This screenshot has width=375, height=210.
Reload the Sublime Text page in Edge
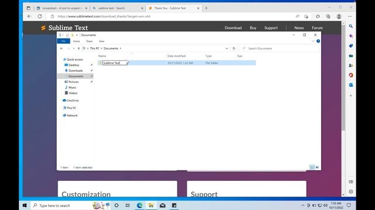click(x=40, y=16)
